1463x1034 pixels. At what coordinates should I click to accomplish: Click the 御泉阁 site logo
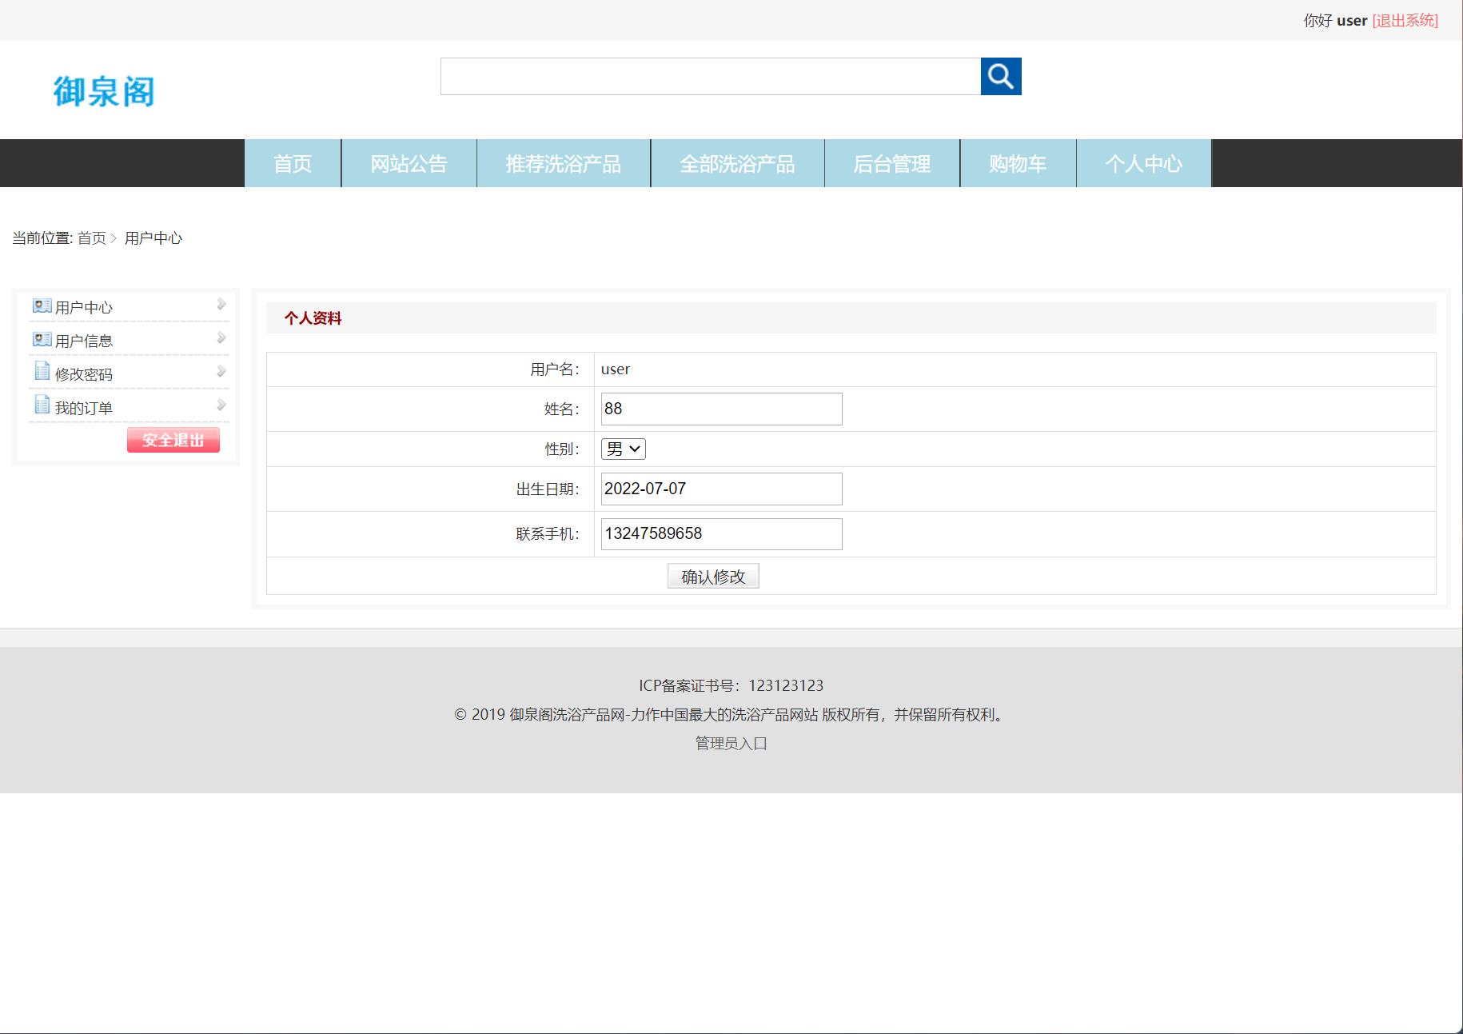point(104,91)
